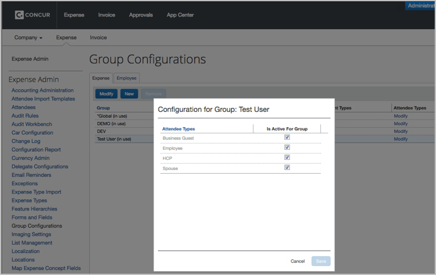
Task: Select the Invoice sub-navigation item
Action: [98, 37]
